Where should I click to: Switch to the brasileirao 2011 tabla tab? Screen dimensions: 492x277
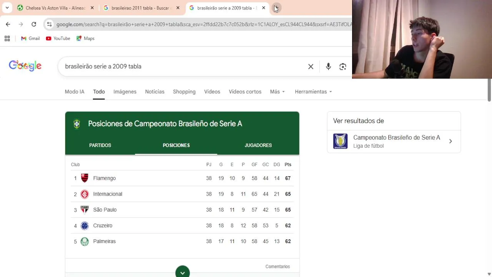pyautogui.click(x=140, y=8)
